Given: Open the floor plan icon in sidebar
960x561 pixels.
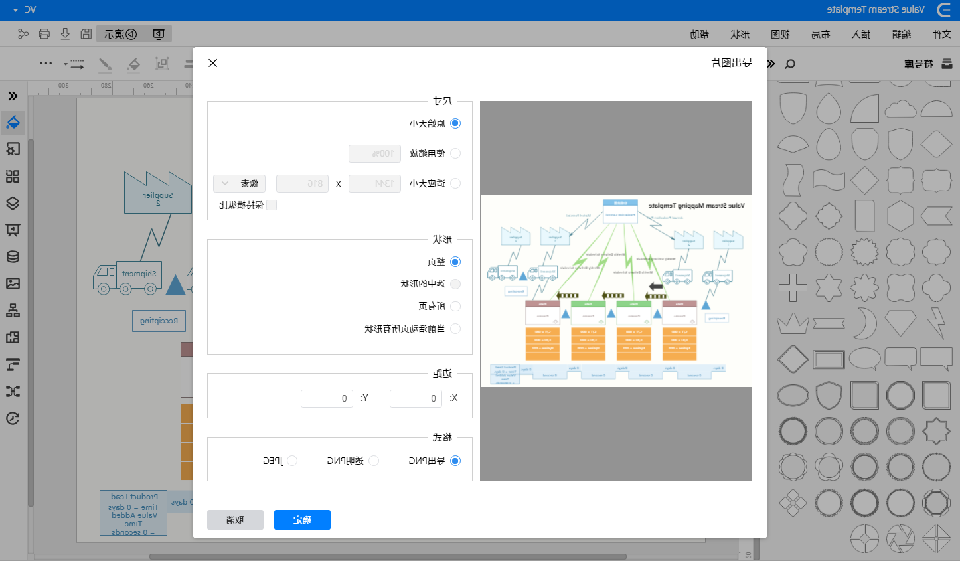Looking at the screenshot, I should tap(13, 337).
